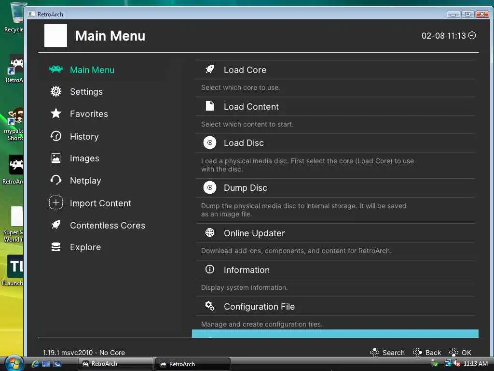Click the muted volume tray icon

click(x=457, y=363)
